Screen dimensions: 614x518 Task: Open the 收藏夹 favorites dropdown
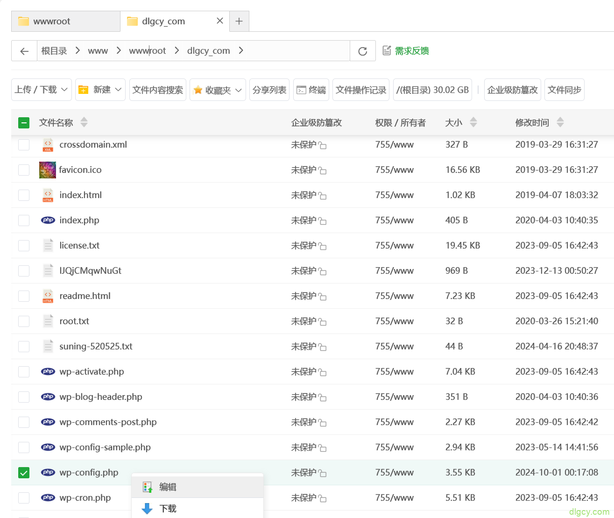[218, 90]
